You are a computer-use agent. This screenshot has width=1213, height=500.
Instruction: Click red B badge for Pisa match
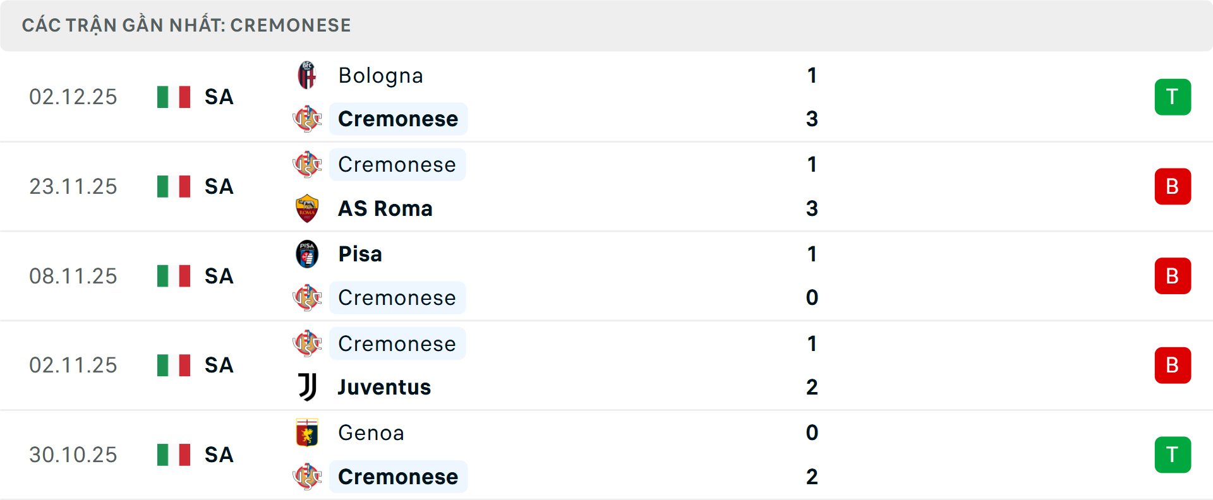click(1173, 276)
